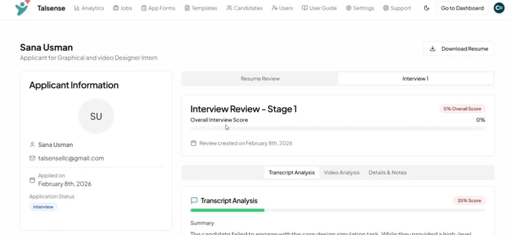This screenshot has height=235, width=510.
Task: Click the email talsensellc@gmail.com
Action: [x=71, y=158]
